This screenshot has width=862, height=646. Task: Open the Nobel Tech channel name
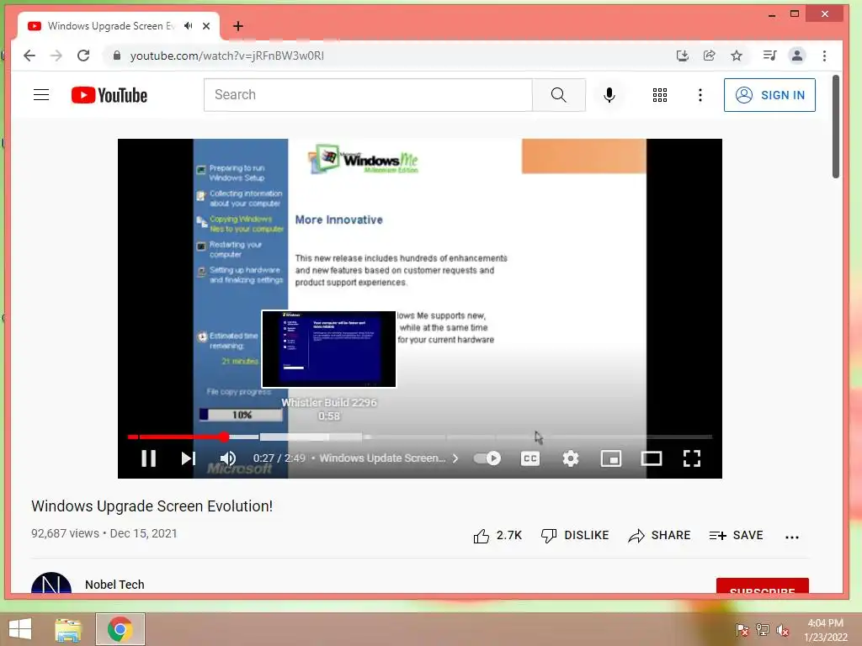point(114,585)
